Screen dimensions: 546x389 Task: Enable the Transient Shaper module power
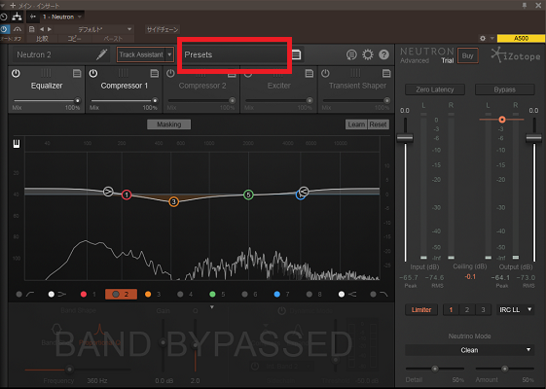click(x=325, y=73)
